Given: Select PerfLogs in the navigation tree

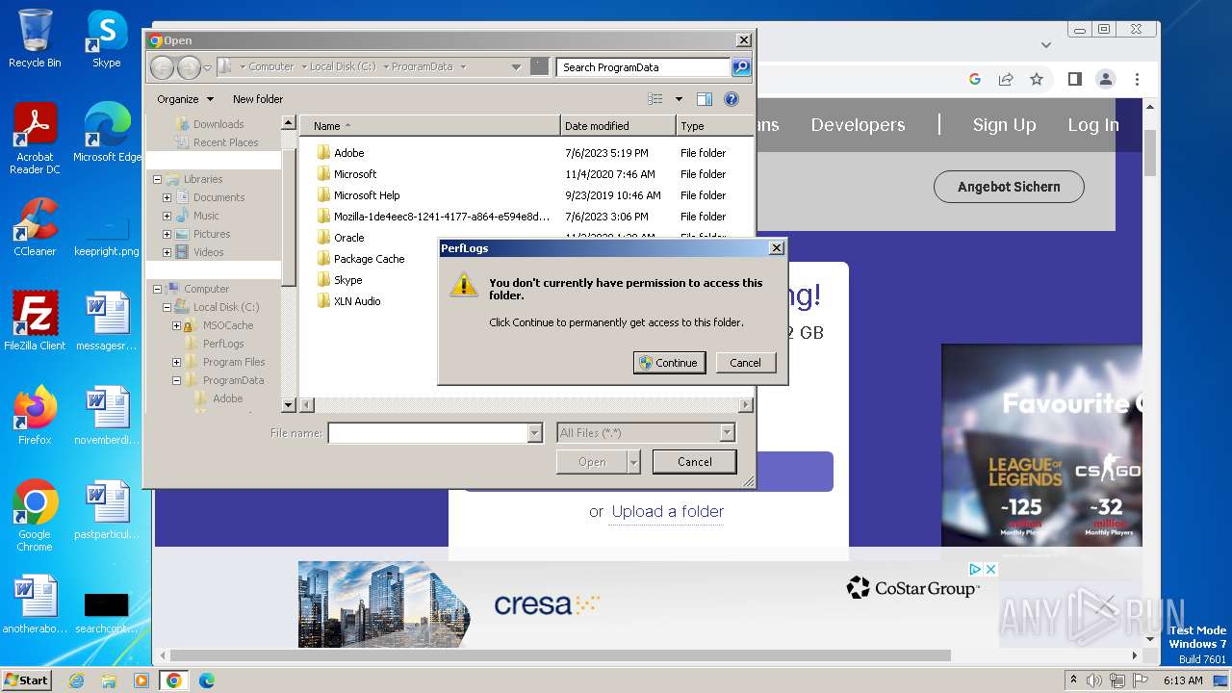Looking at the screenshot, I should [x=222, y=344].
